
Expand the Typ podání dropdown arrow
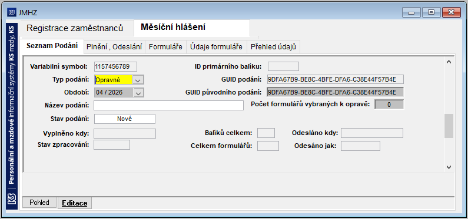coord(138,80)
